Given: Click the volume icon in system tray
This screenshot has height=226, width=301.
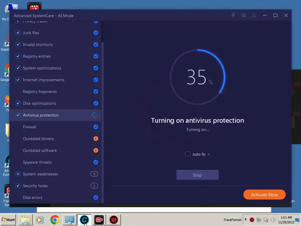Looking at the screenshot, I should [x=273, y=220].
